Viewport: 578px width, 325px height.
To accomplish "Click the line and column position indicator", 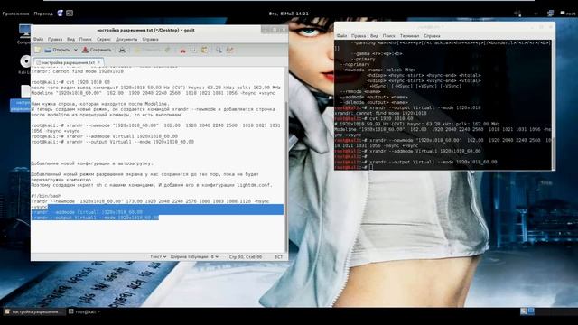I will [246, 256].
